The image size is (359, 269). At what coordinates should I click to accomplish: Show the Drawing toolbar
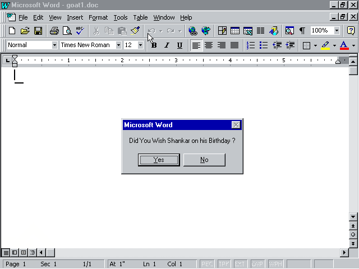[274, 31]
